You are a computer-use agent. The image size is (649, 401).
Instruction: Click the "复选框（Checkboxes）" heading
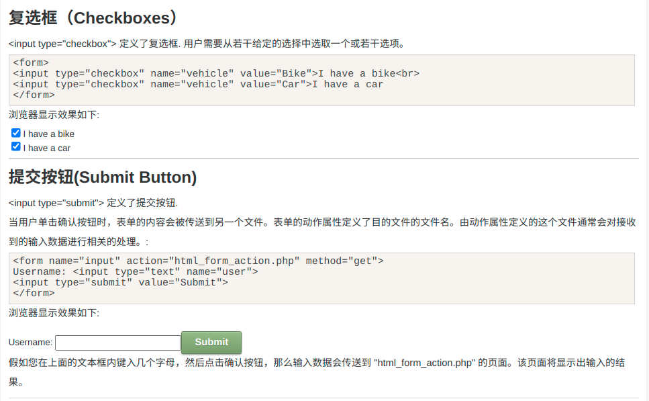93,17
